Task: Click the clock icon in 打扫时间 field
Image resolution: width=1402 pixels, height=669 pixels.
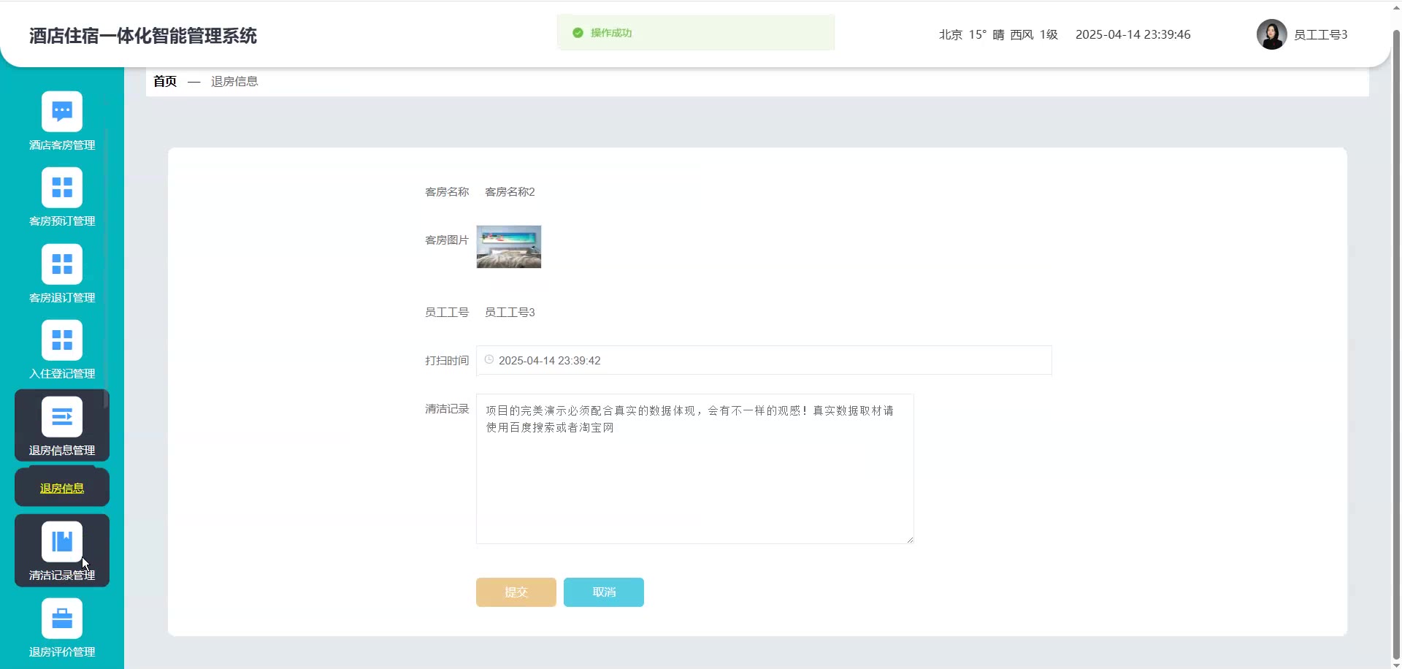Action: tap(489, 360)
